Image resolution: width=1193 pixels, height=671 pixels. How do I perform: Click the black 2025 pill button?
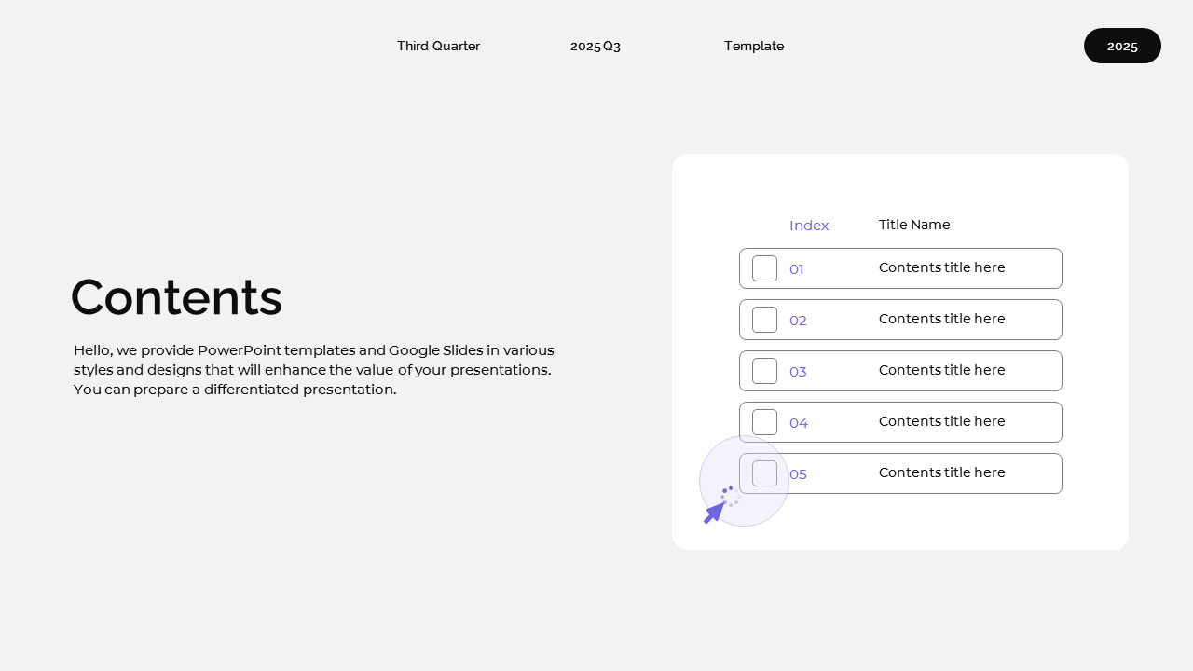[1122, 46]
